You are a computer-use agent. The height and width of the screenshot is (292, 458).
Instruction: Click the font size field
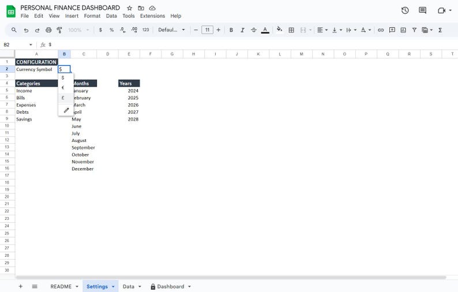(207, 30)
